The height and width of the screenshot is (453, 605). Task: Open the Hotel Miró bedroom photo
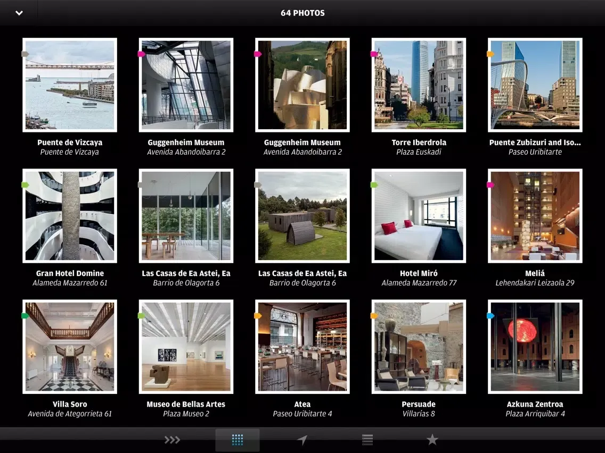coord(419,216)
